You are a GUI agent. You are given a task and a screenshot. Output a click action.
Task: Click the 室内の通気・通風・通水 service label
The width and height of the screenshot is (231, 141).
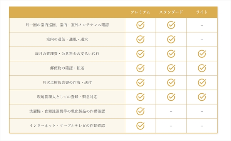(x=67, y=40)
